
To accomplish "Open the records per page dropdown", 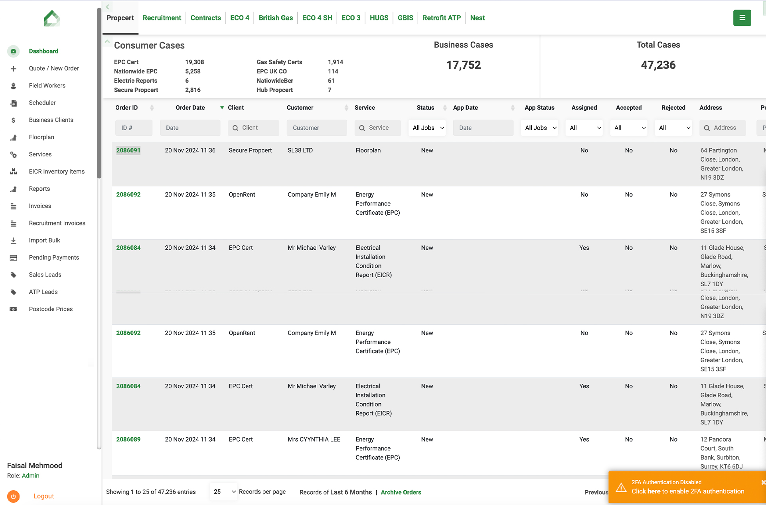I will pyautogui.click(x=223, y=492).
